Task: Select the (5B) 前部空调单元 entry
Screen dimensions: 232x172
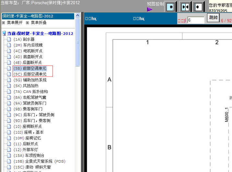Action: pos(30,68)
